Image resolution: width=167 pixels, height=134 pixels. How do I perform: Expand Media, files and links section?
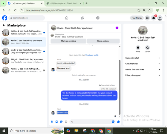point(143,69)
